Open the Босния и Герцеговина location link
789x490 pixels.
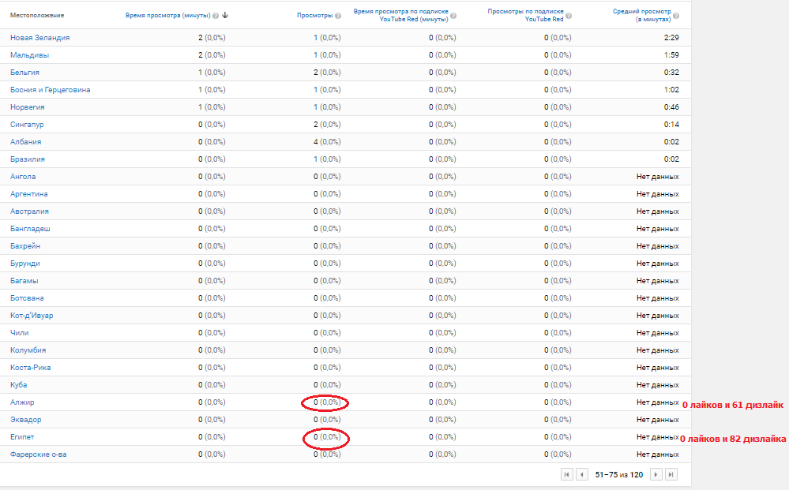click(x=50, y=90)
